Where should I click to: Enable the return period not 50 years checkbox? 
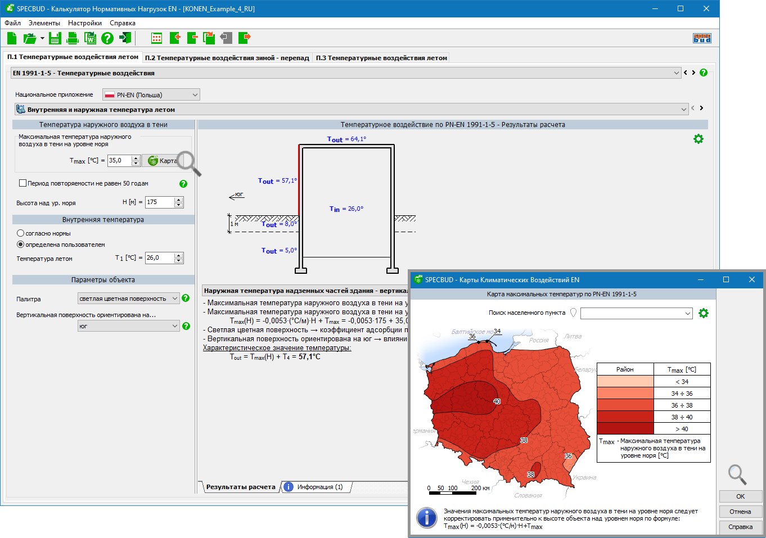tap(23, 183)
